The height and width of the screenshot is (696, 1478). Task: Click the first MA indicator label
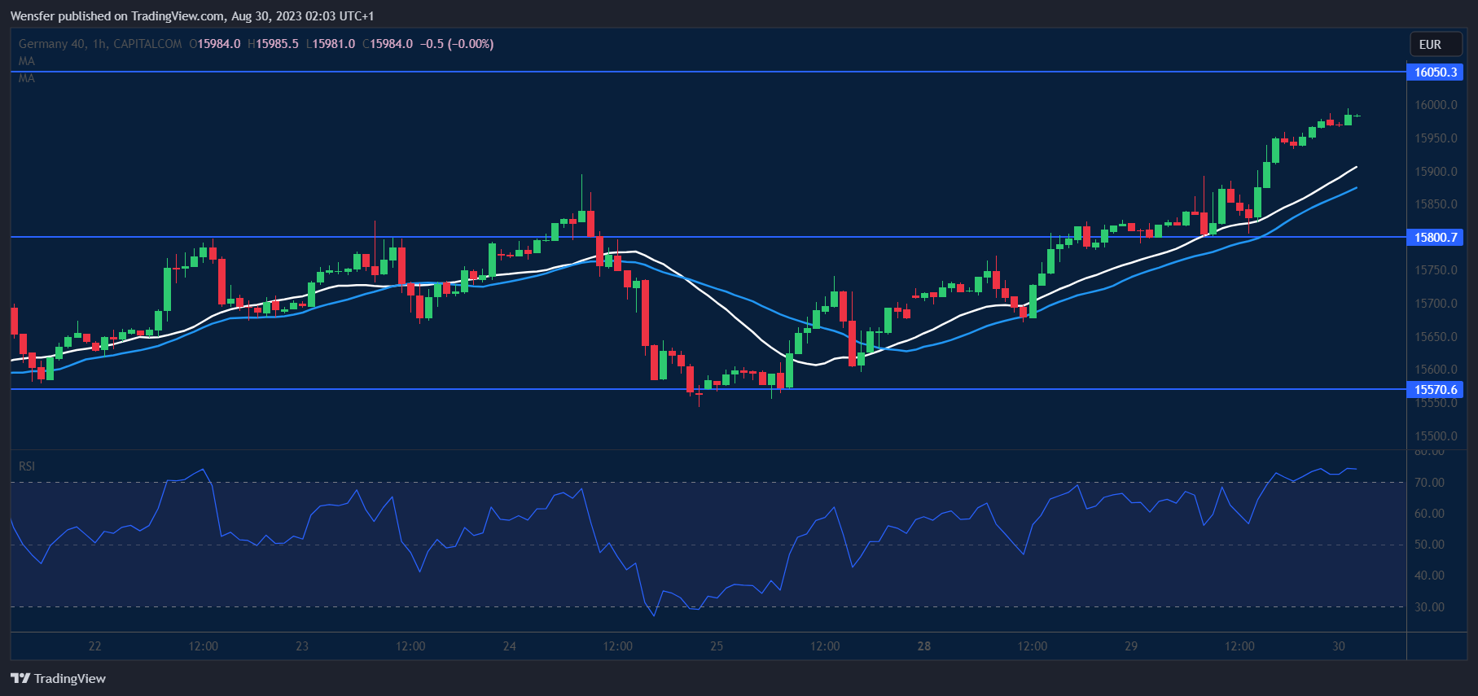tap(27, 61)
